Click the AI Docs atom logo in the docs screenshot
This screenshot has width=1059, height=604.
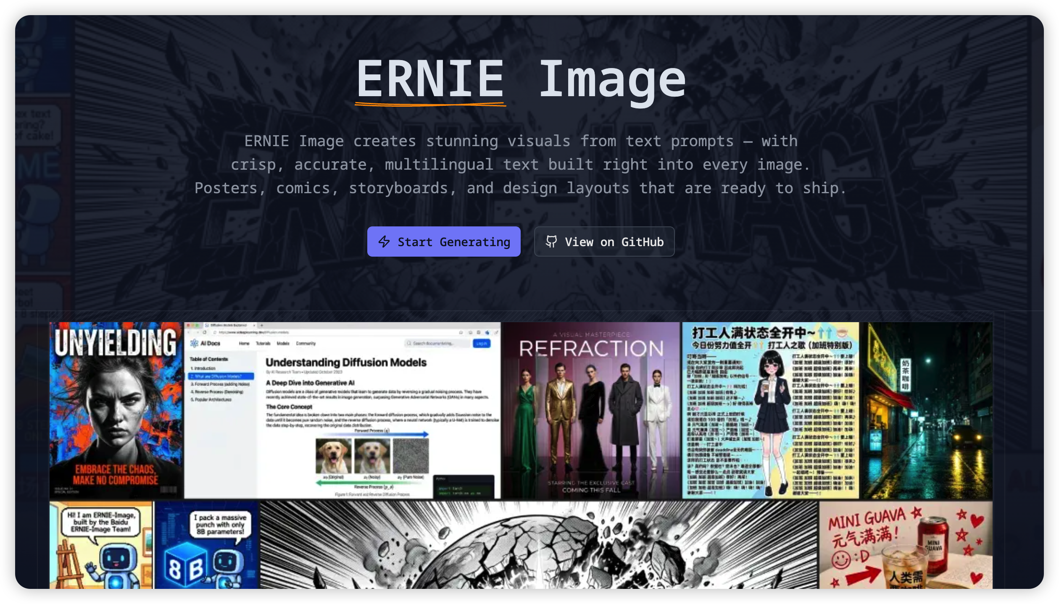point(194,344)
